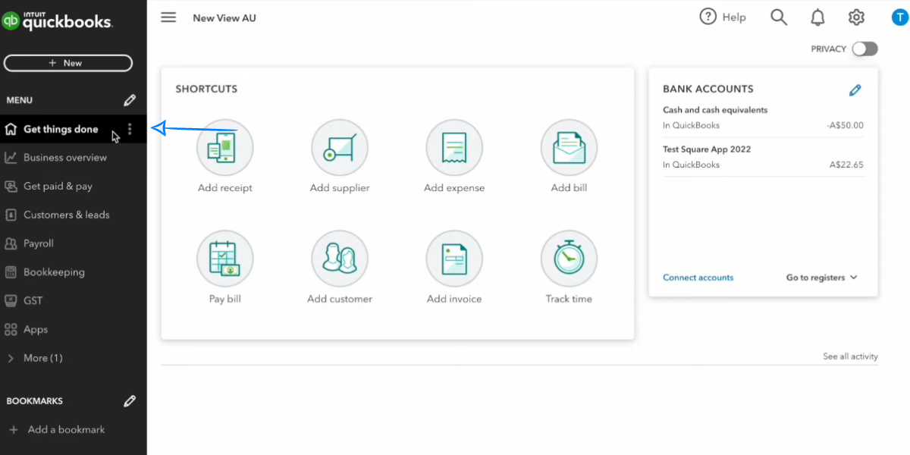Open the search magnifier
Image resolution: width=910 pixels, height=455 pixels.
779,17
